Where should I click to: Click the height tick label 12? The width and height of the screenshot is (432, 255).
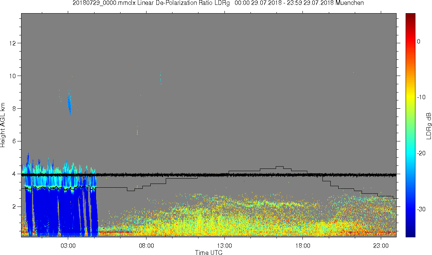point(13,43)
